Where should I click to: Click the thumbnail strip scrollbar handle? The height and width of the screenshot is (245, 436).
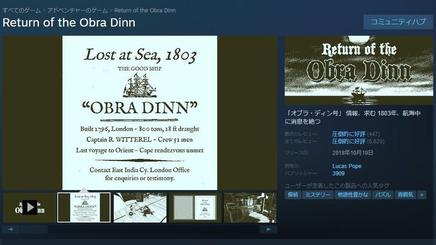click(x=34, y=229)
